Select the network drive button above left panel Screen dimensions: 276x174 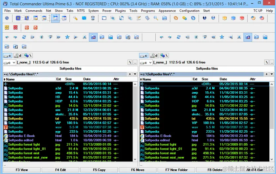pyautogui.click(x=28, y=56)
